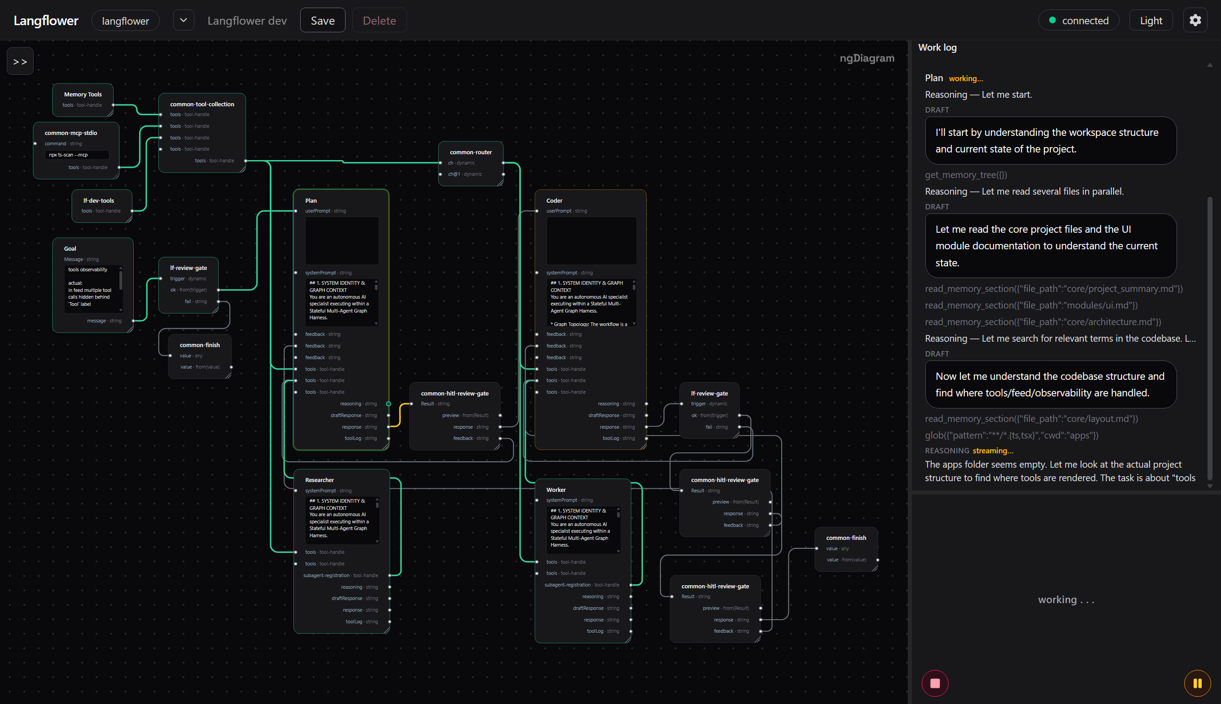This screenshot has height=704, width=1221.
Task: Click the 'I'll start by understanding' draft bubble
Action: point(1050,141)
